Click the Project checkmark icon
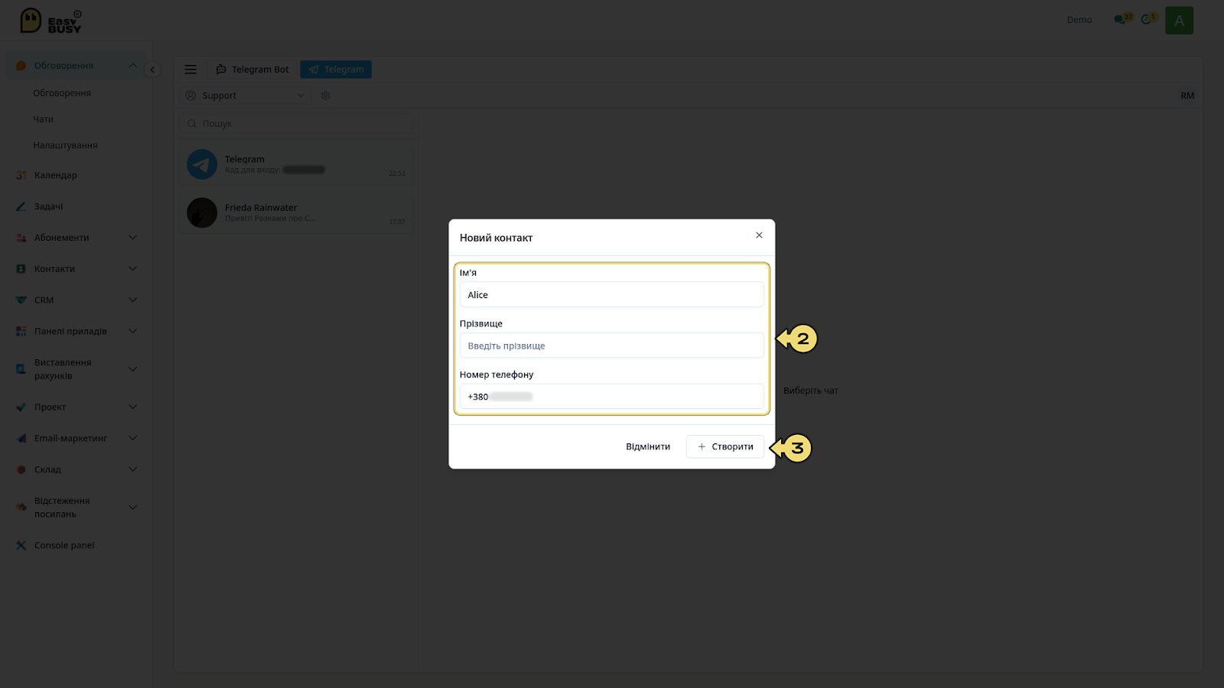This screenshot has width=1224, height=688. 21,407
